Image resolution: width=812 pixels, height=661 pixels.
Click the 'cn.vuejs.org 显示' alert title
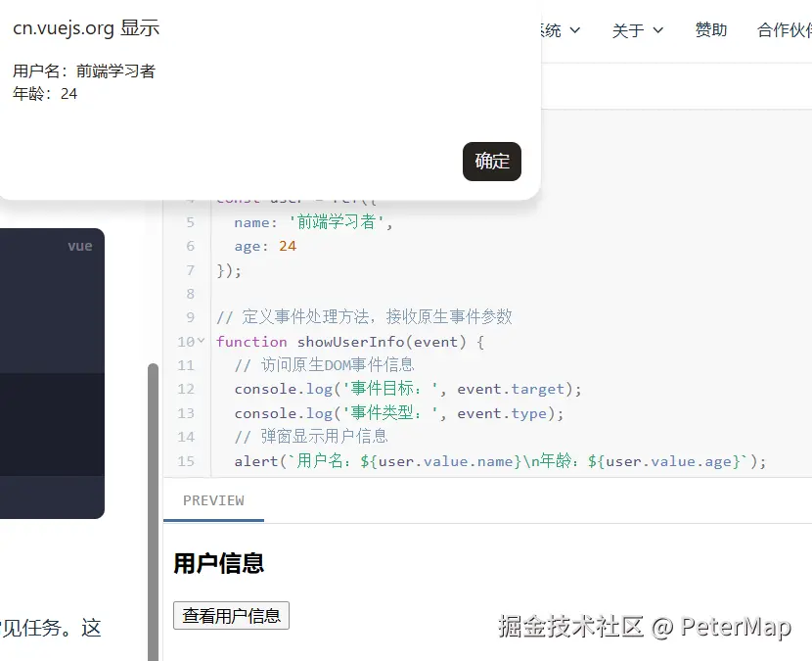[x=86, y=28]
